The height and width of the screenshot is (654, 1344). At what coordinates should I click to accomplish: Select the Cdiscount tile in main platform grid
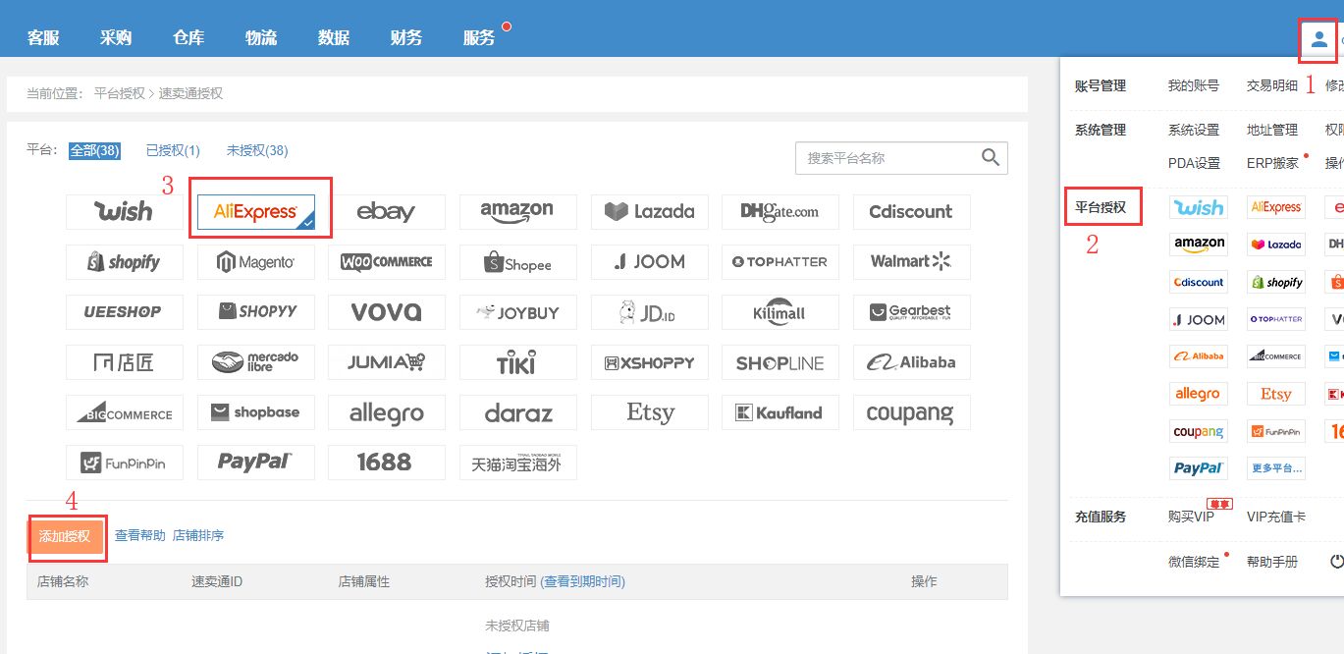[x=912, y=211]
